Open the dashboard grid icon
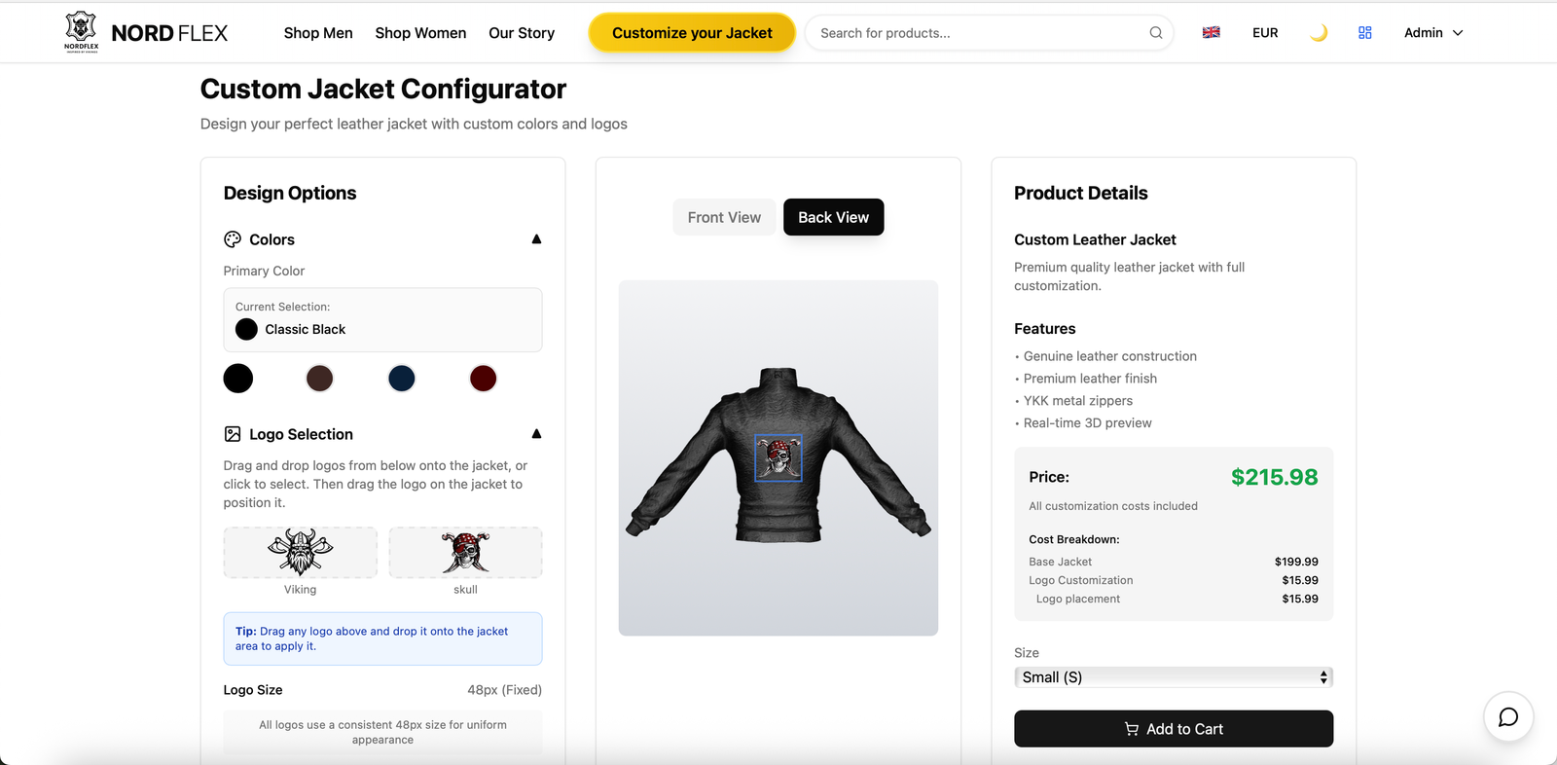Viewport: 1557px width, 765px height. (1364, 33)
